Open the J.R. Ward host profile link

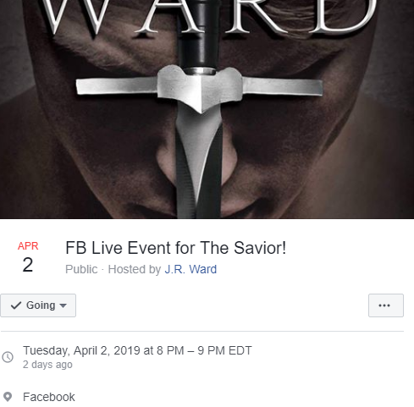(190, 269)
